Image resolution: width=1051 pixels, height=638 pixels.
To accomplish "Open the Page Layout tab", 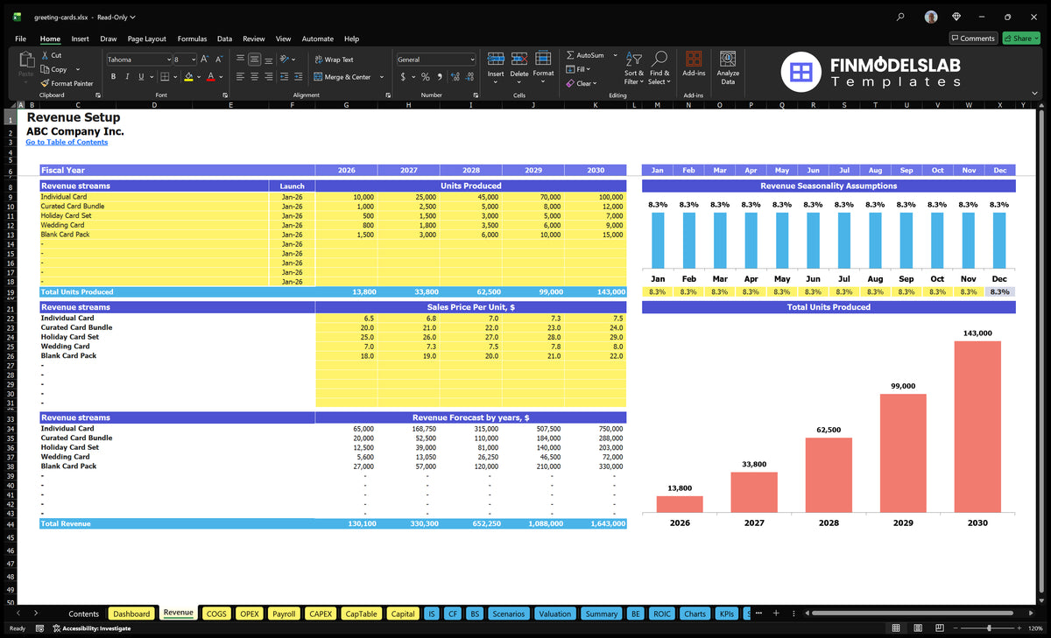I will click(x=146, y=39).
